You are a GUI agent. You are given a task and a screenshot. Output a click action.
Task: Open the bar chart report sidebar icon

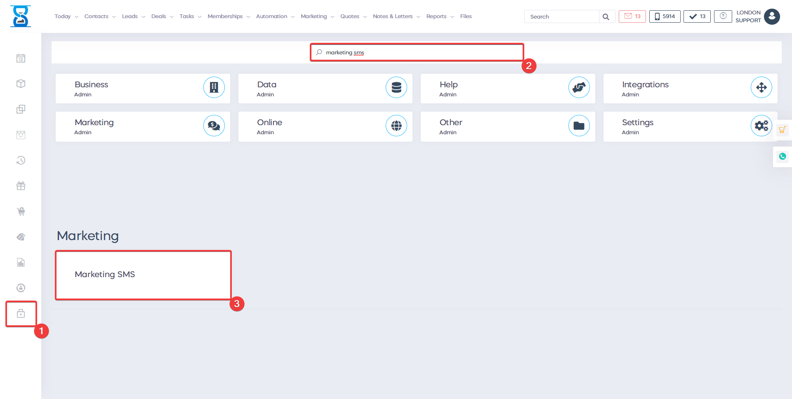[21, 262]
